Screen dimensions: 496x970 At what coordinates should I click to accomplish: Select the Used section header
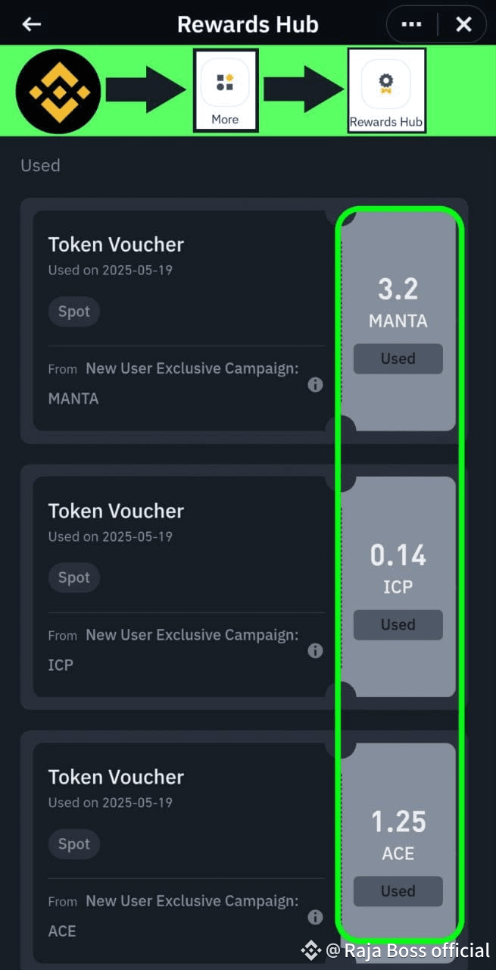40,165
